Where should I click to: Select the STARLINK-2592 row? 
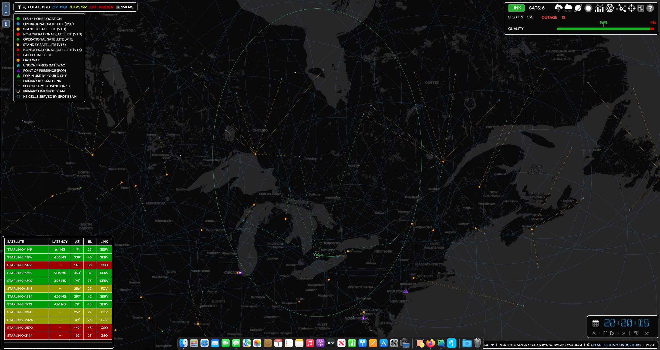click(58, 328)
